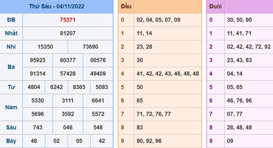The width and height of the screenshot is (273, 148).
Task: Select fifth prize number 5330
Action: click(38, 101)
